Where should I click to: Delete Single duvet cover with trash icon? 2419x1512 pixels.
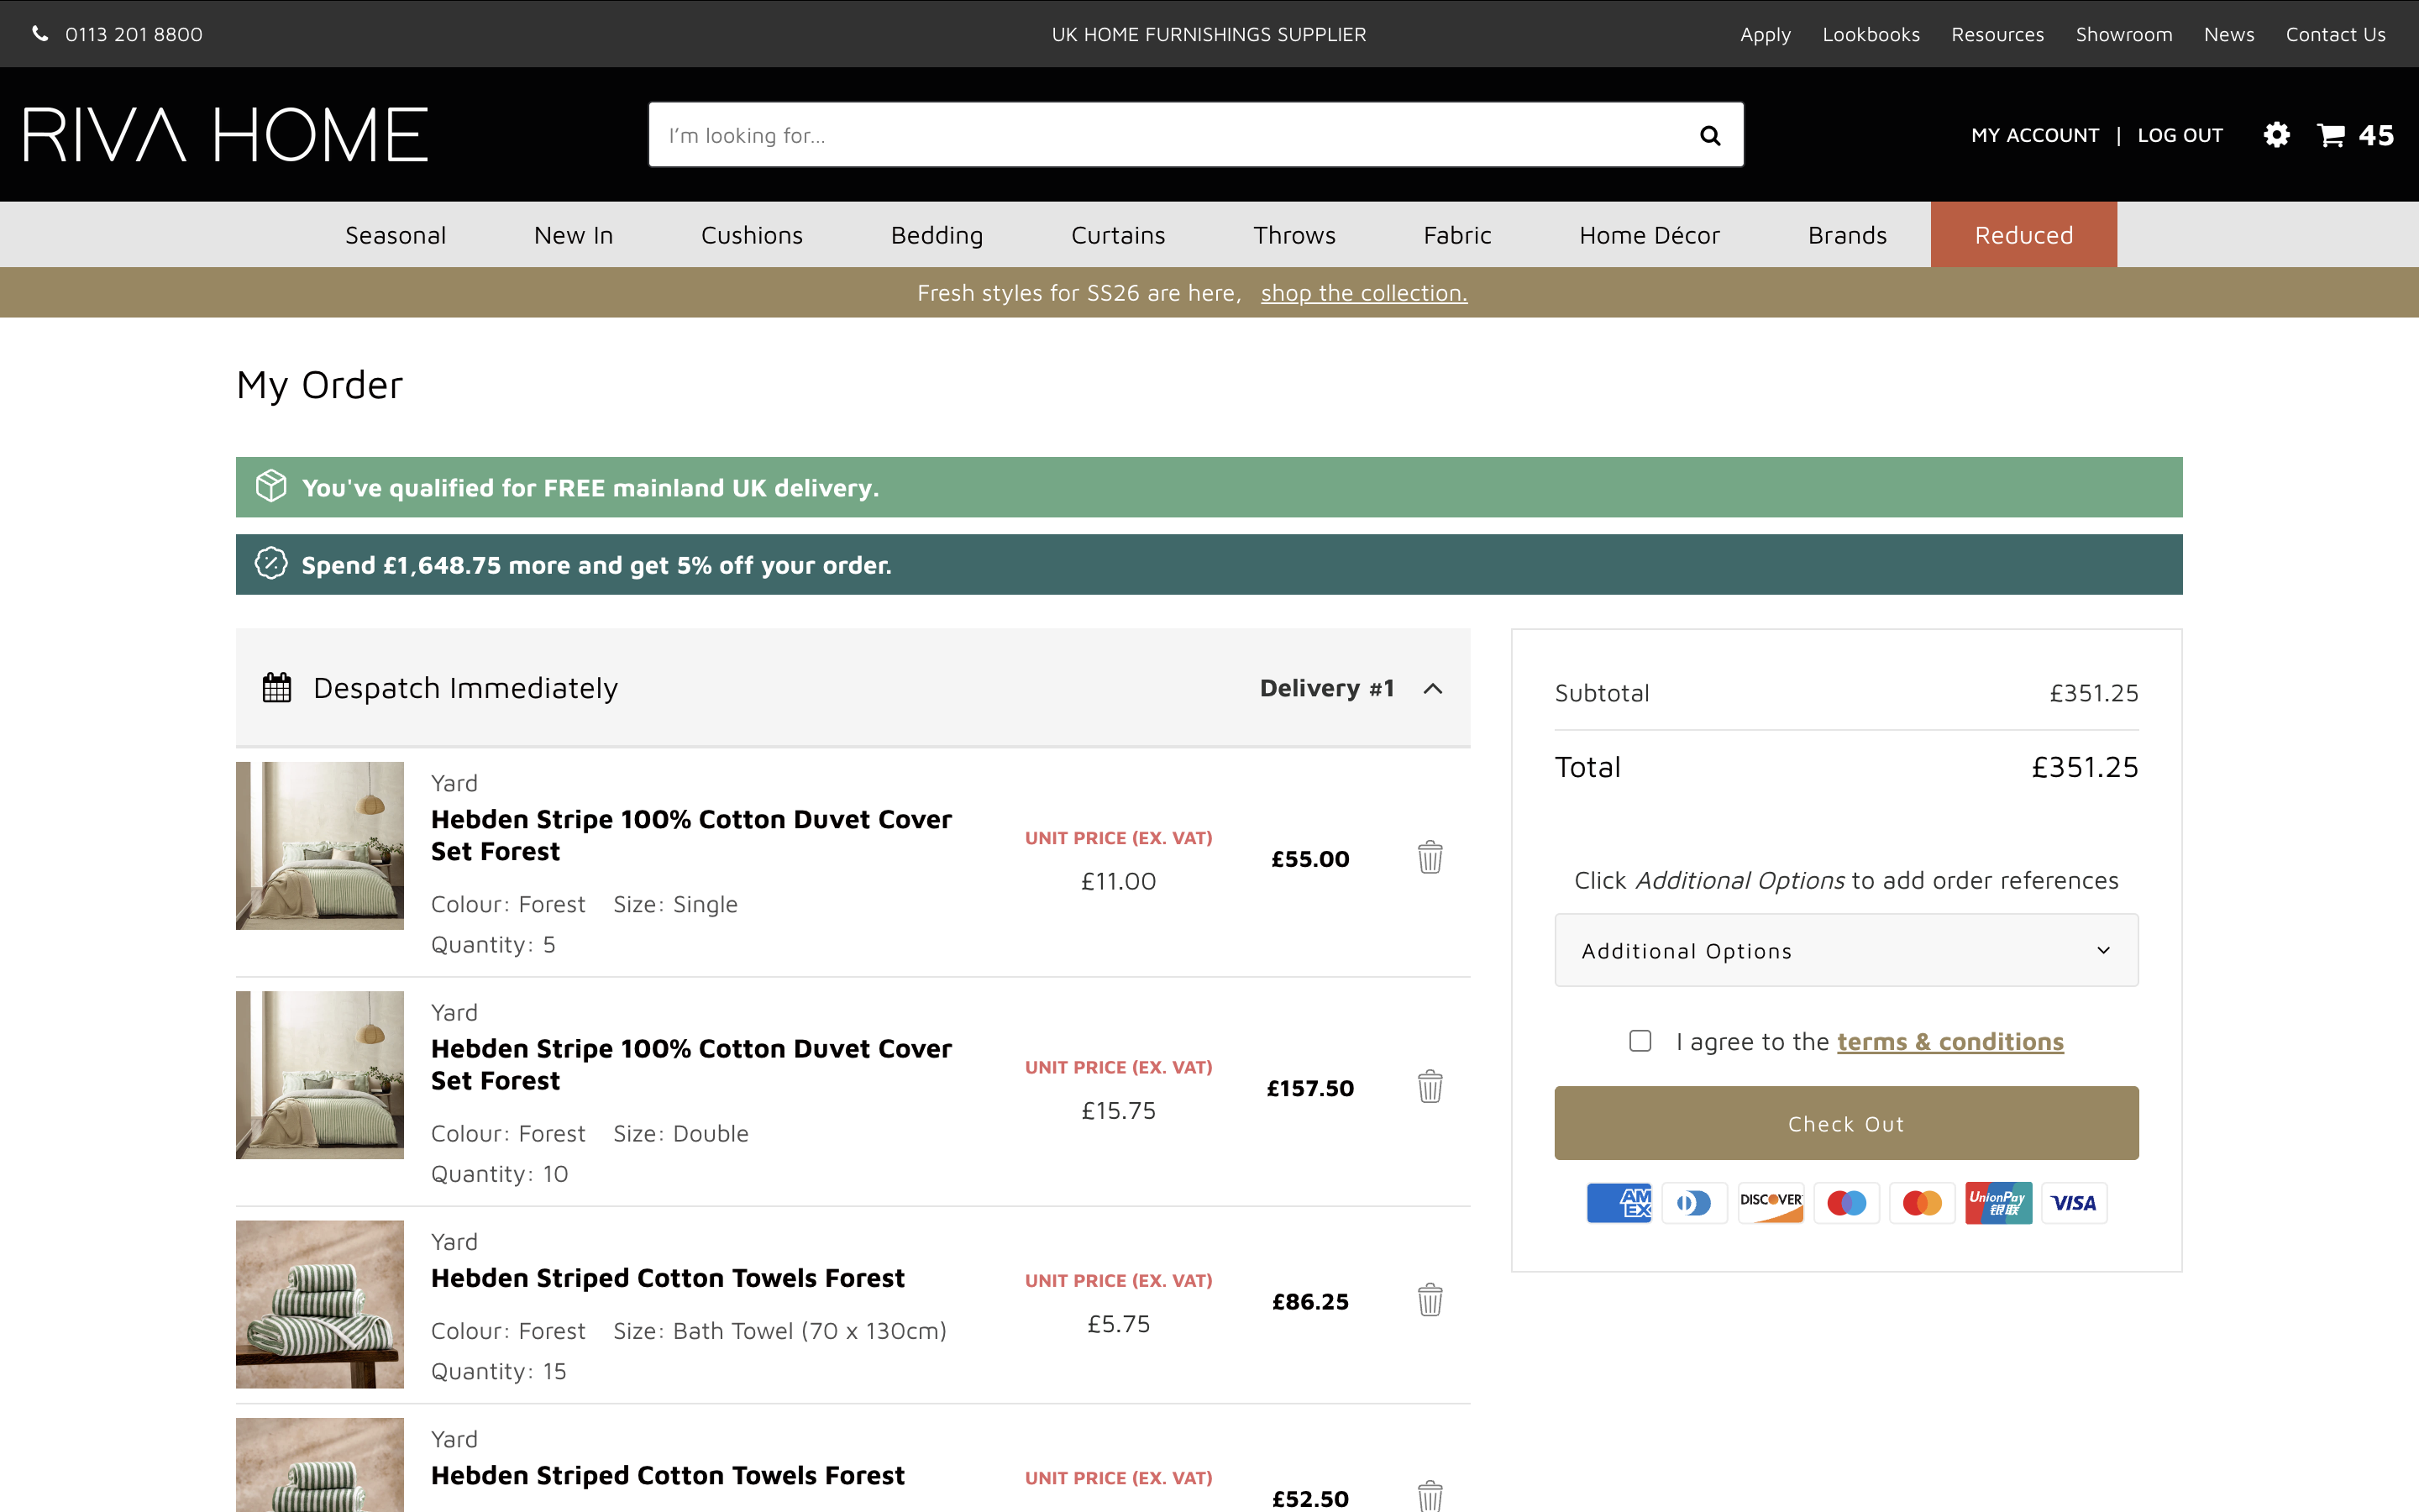coord(1430,857)
